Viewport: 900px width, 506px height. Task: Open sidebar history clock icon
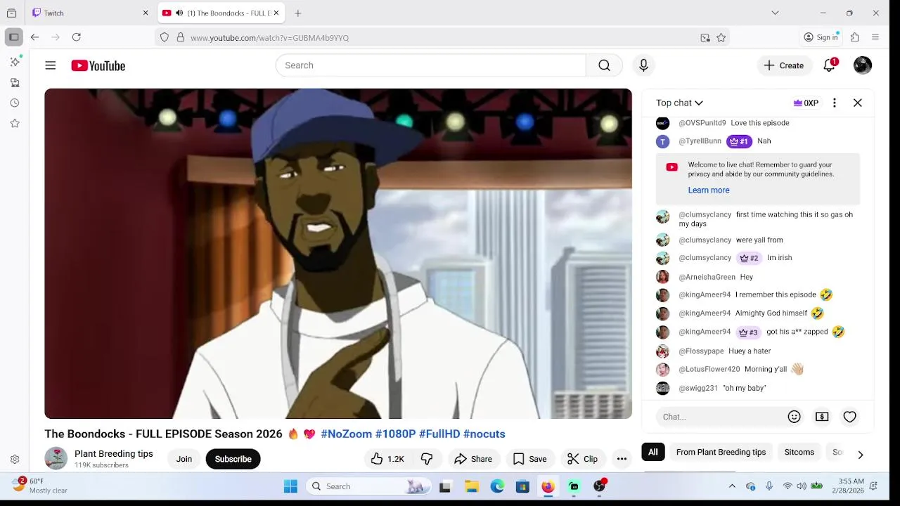coord(15,103)
